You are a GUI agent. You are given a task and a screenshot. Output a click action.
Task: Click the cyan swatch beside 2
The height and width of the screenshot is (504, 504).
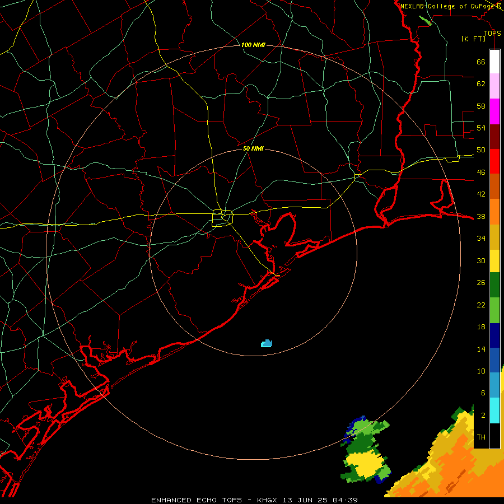pyautogui.click(x=494, y=410)
